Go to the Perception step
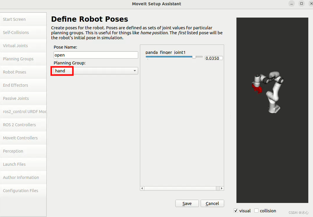 pos(23,151)
